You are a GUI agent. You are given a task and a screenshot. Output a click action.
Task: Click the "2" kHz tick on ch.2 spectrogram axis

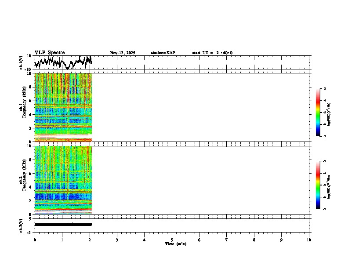(30, 201)
